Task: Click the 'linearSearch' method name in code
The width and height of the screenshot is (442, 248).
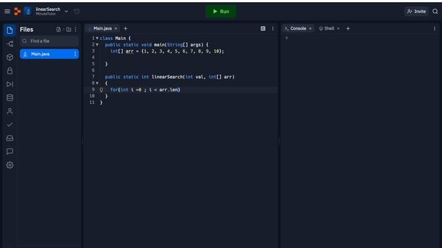Action: click(167, 76)
